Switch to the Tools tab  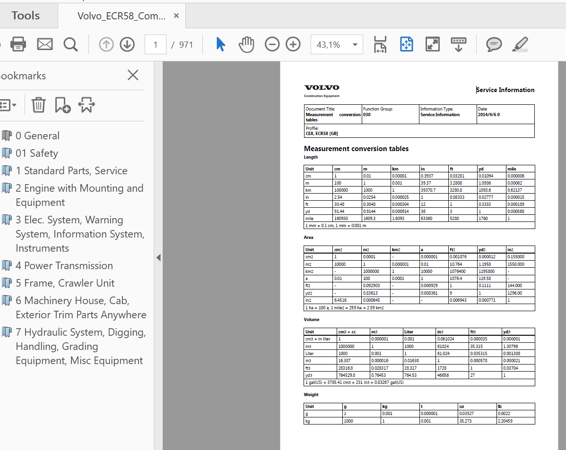[26, 16]
